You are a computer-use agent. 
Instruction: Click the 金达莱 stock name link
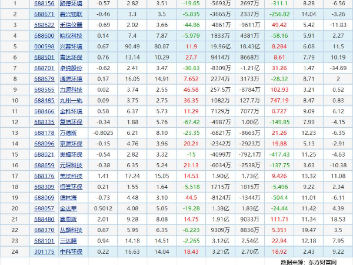point(68,208)
